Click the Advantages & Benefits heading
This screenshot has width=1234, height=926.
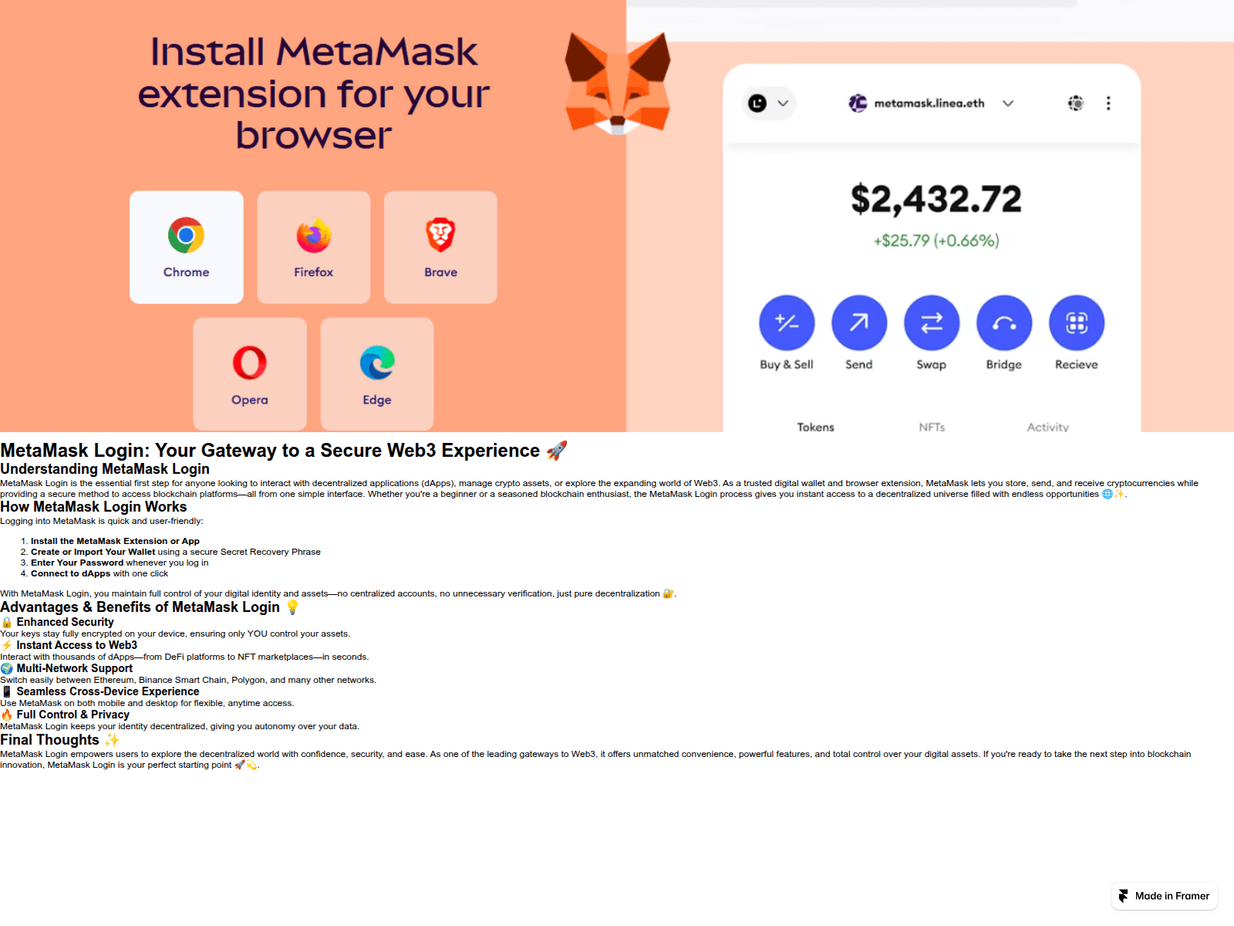click(x=150, y=607)
